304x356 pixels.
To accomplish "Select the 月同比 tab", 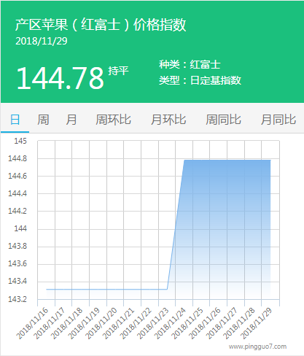I will coord(278,120).
